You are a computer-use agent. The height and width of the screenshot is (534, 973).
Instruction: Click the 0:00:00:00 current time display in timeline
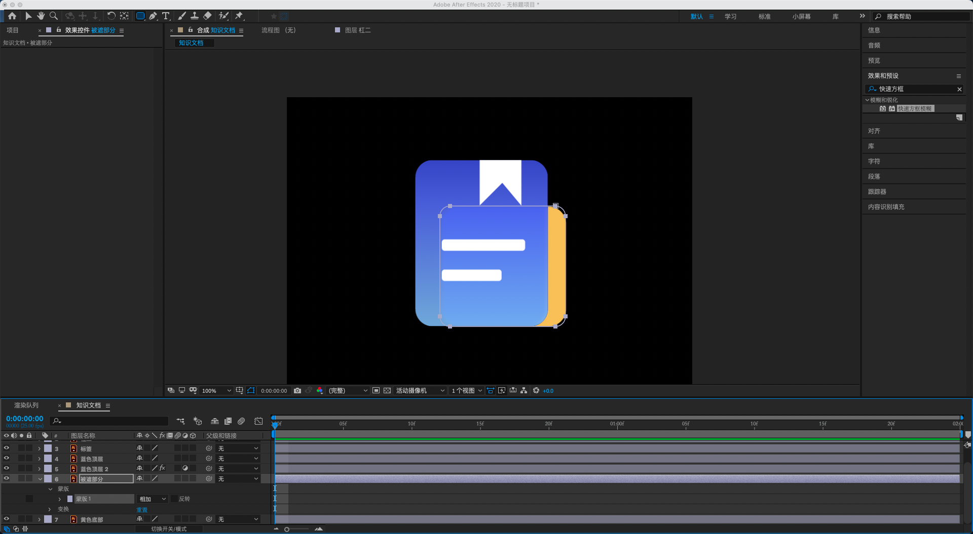pos(25,419)
